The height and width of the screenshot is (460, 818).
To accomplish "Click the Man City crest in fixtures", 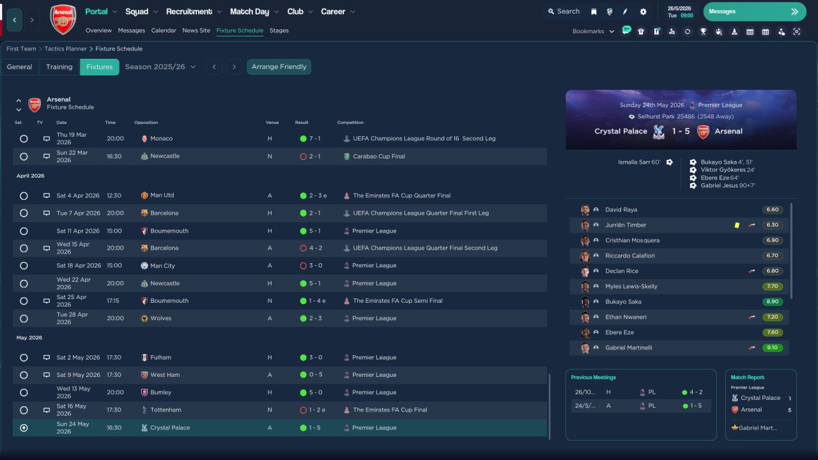I will [144, 266].
